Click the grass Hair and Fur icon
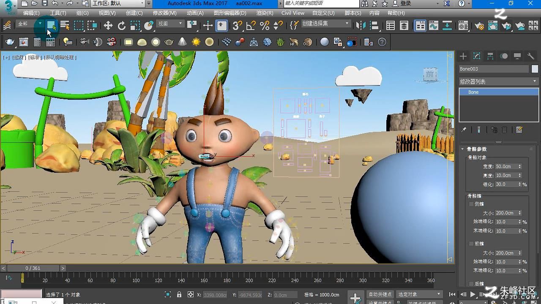The image size is (541, 304). pyautogui.click(x=280, y=42)
